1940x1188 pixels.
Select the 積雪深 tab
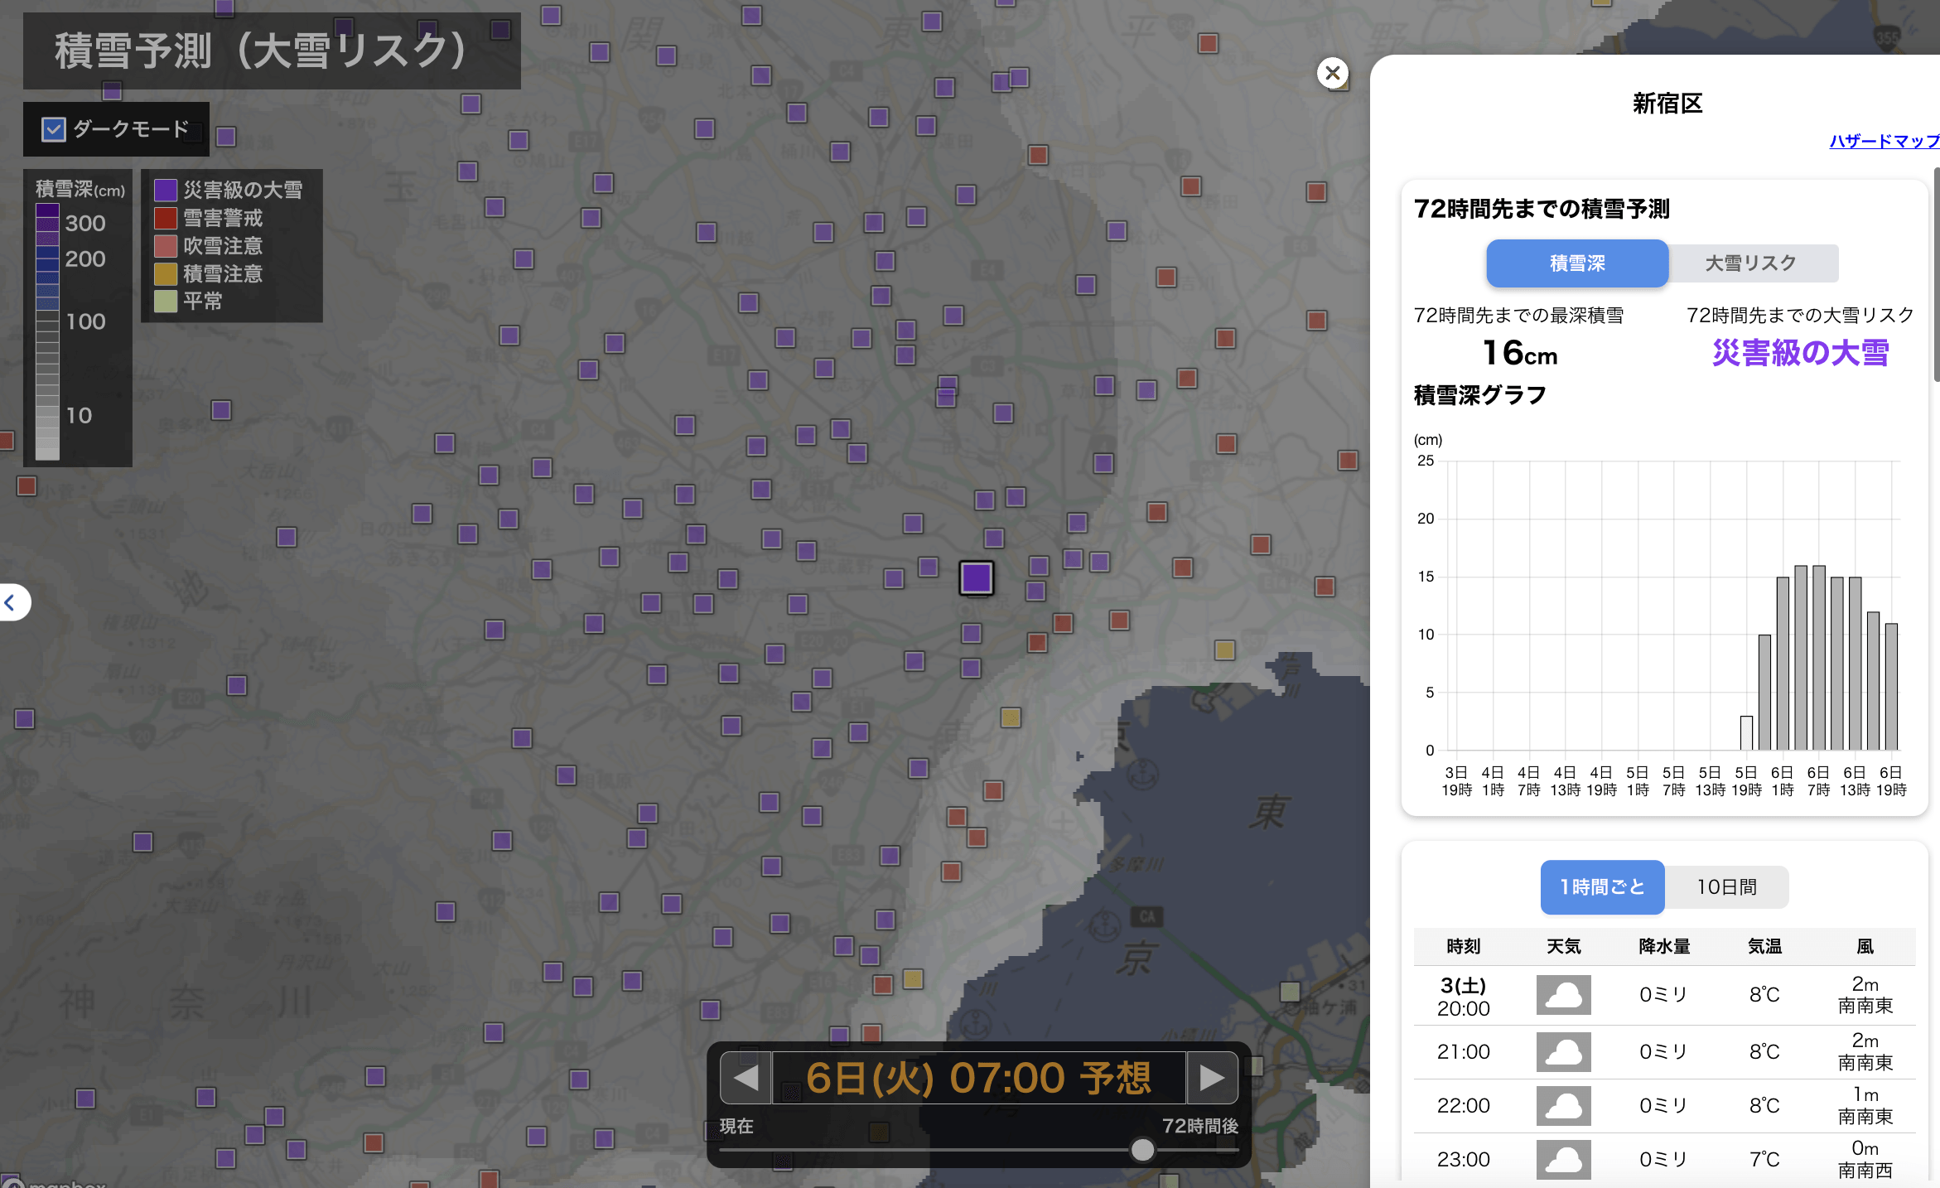pos(1577,263)
